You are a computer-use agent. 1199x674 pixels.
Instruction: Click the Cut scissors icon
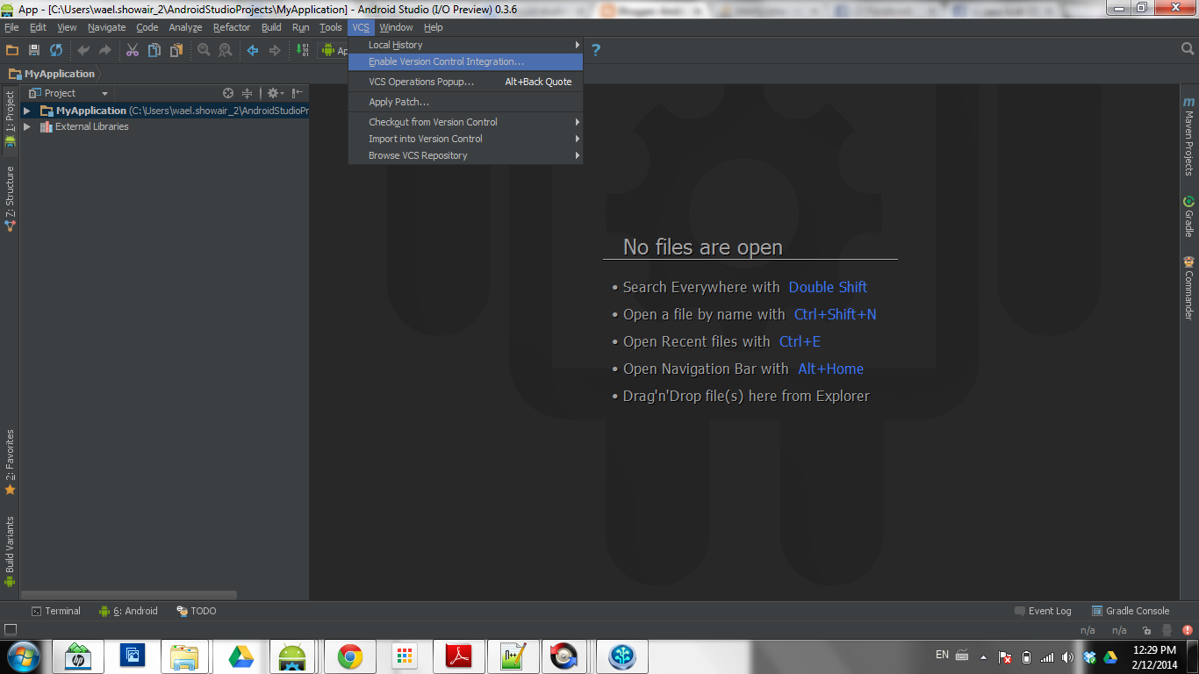(x=133, y=50)
